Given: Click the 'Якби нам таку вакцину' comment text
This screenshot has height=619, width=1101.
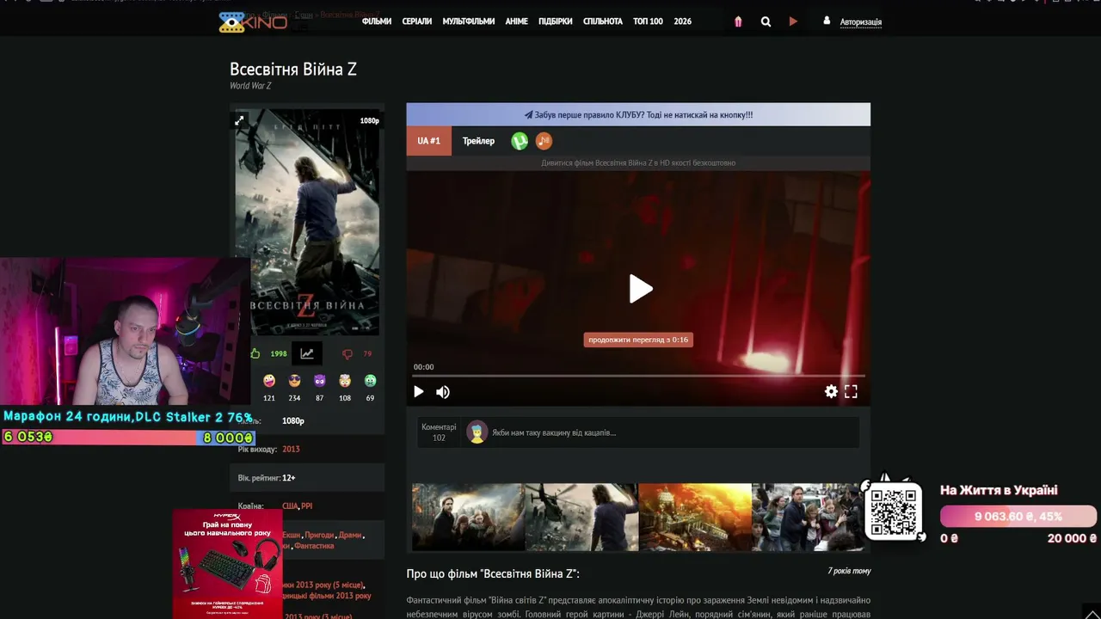Looking at the screenshot, I should pos(554,432).
